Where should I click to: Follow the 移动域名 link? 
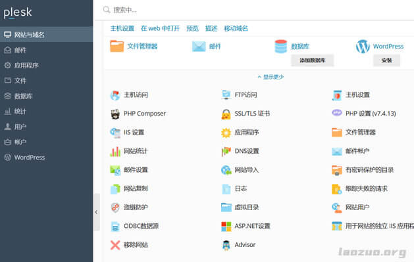tap(236, 28)
